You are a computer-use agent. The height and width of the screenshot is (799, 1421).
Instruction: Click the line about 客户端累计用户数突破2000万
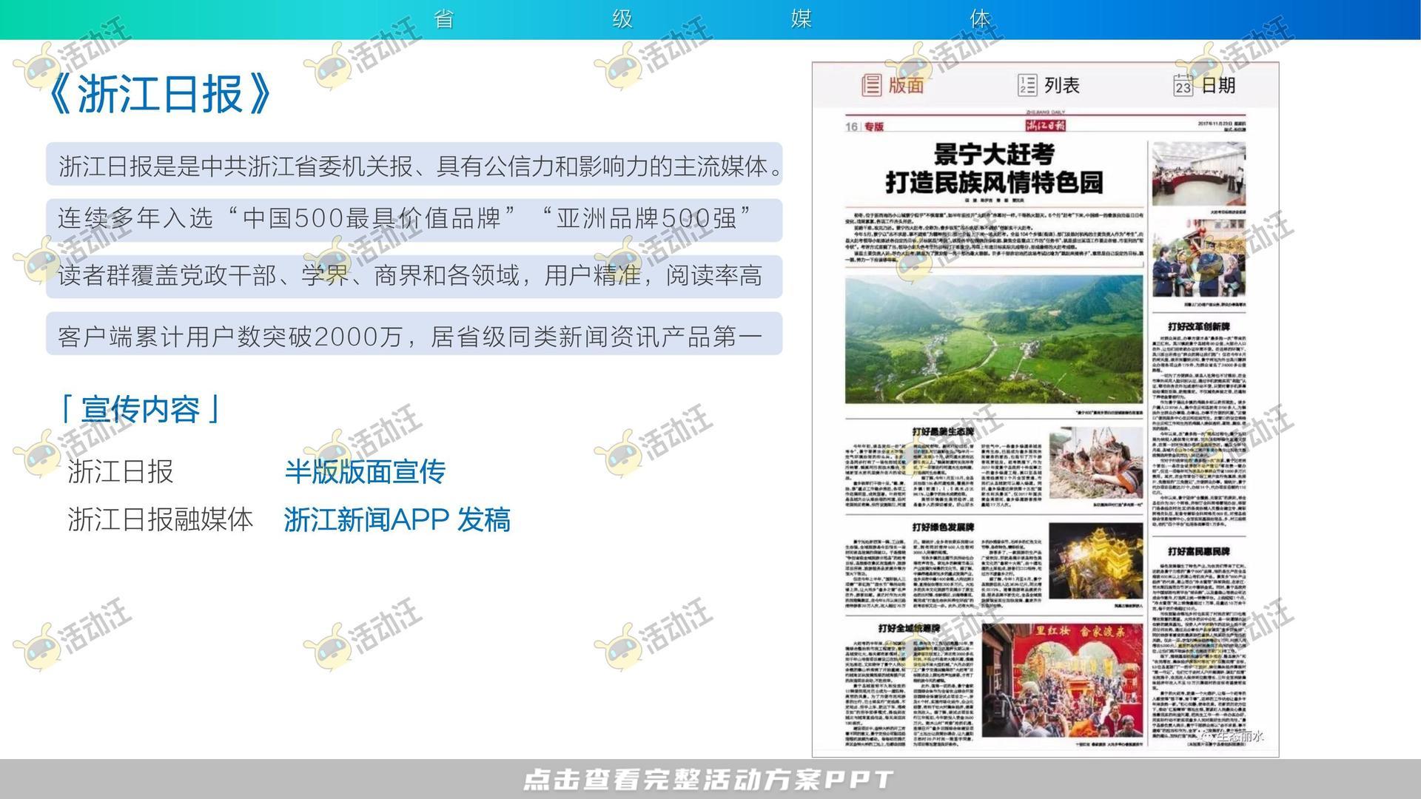tap(414, 334)
